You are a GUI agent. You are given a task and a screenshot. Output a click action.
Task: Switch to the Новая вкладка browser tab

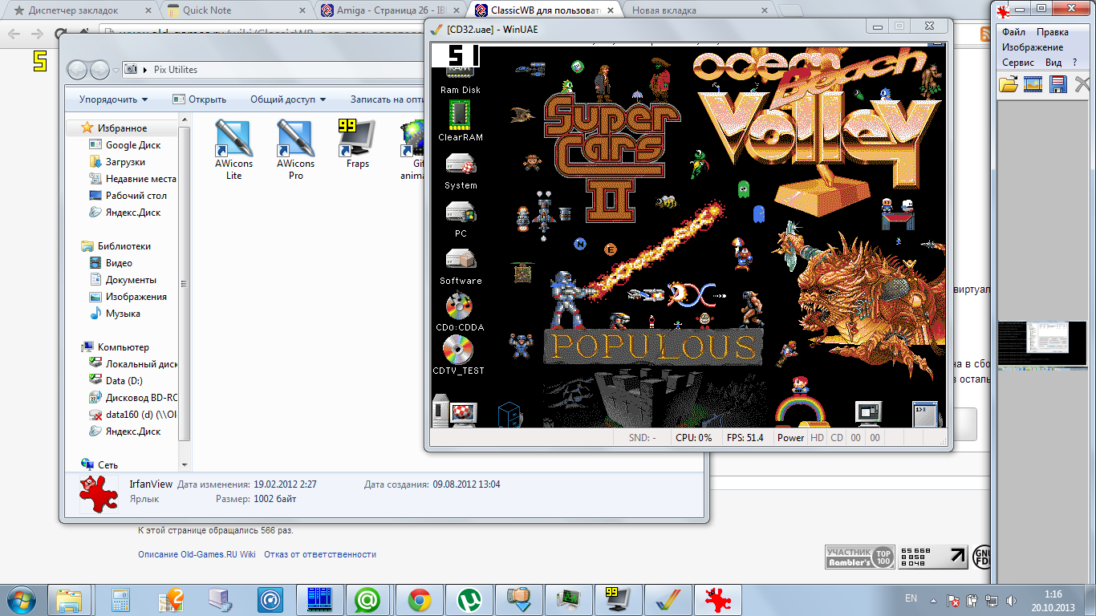pos(698,11)
